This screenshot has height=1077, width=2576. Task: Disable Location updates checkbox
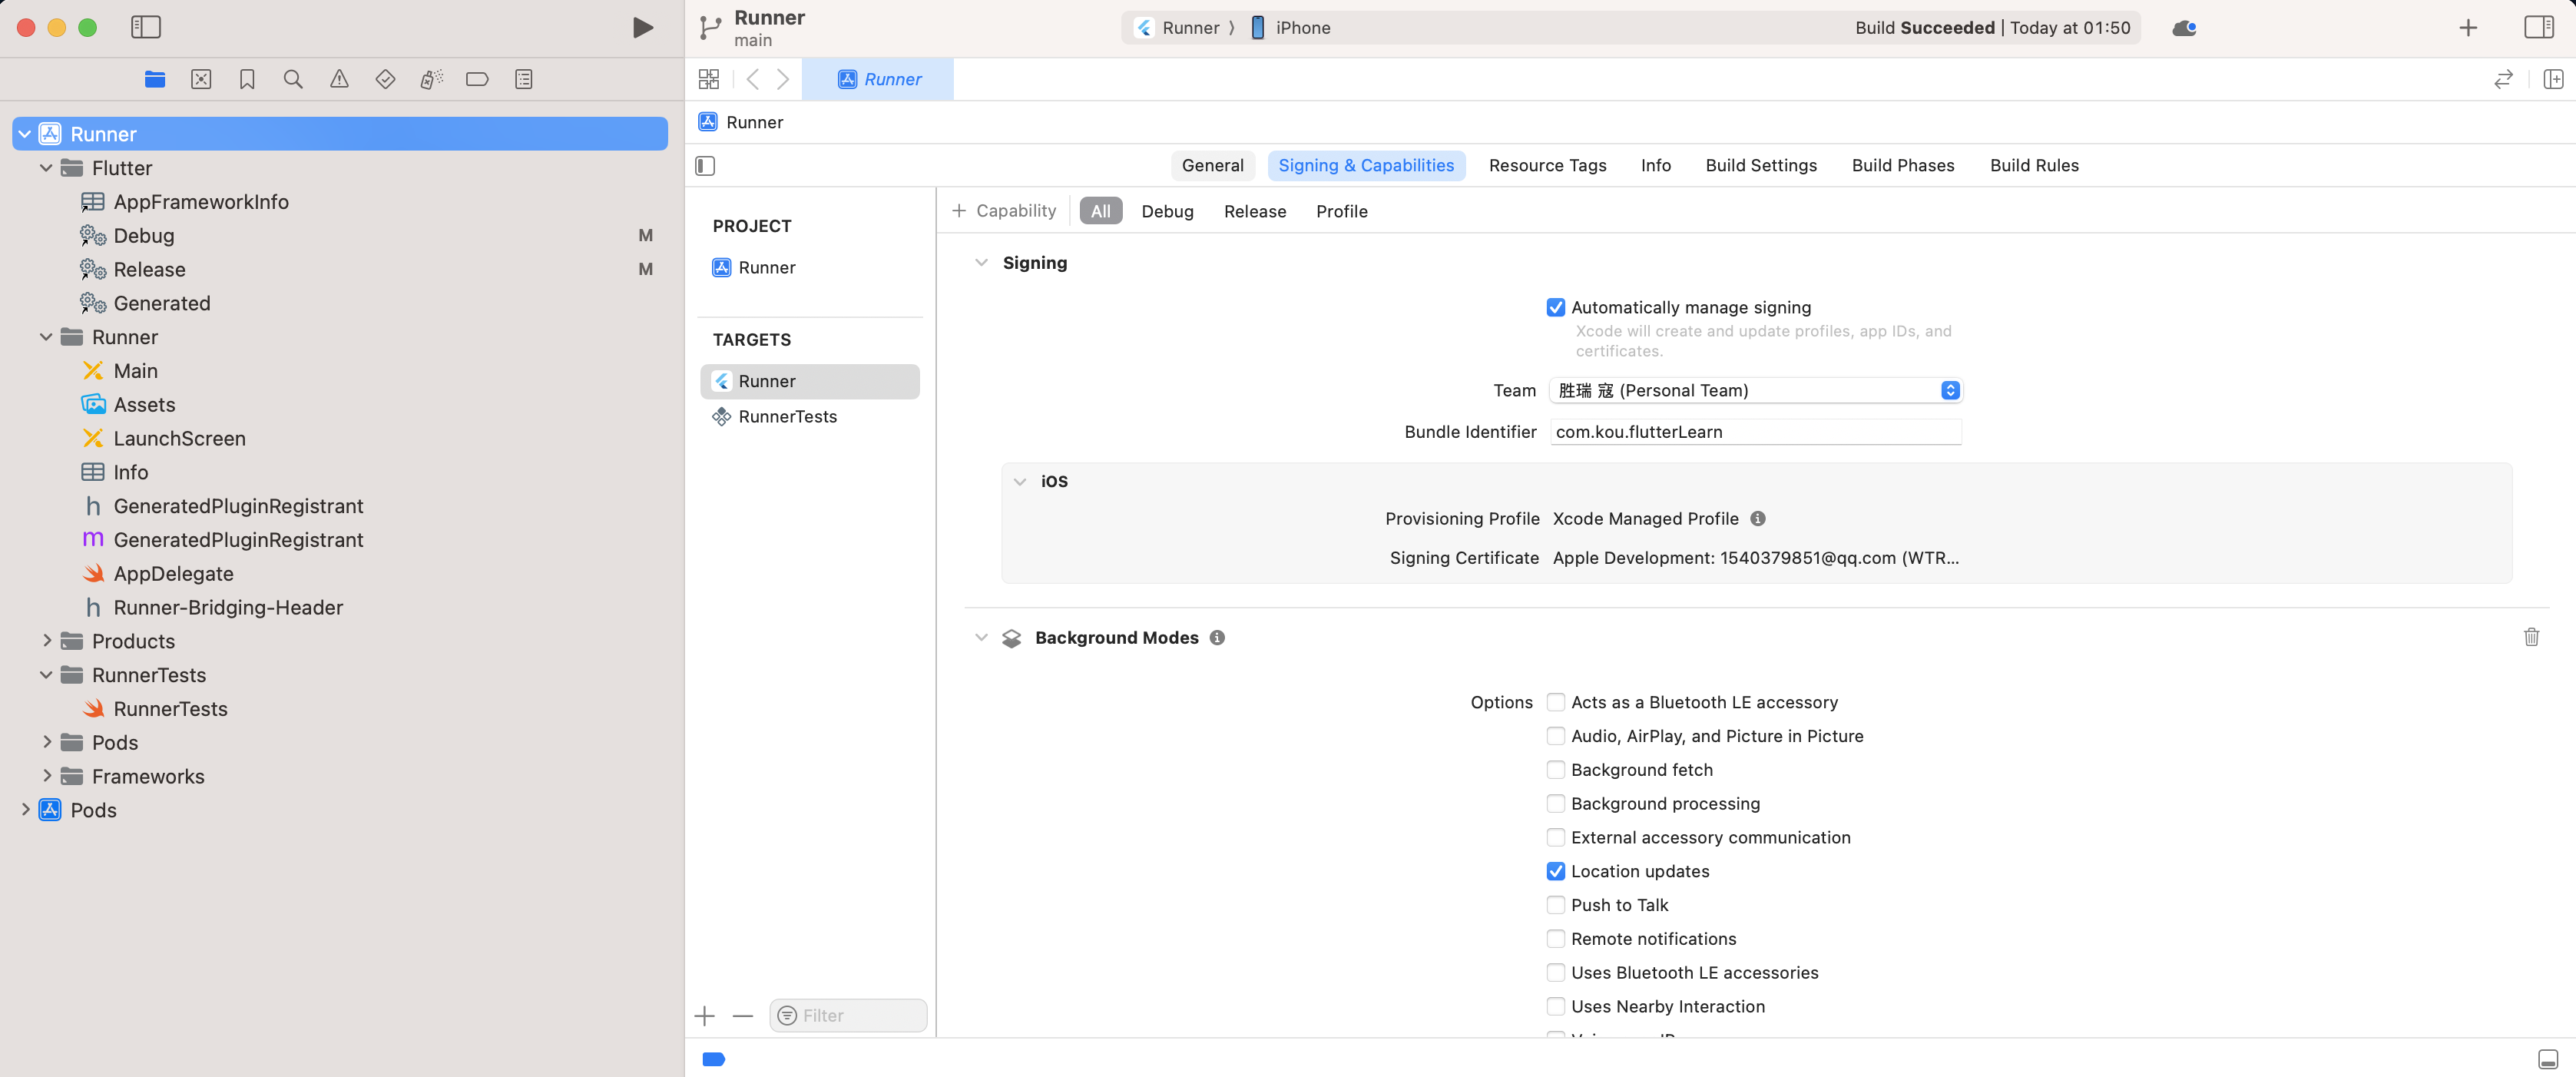point(1555,871)
